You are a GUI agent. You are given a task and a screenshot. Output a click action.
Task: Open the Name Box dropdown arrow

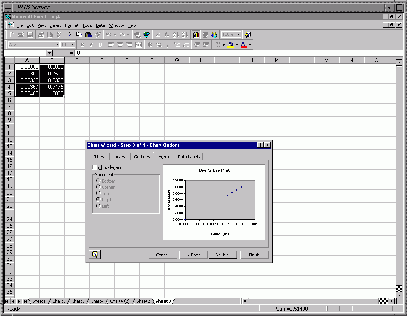(x=50, y=53)
